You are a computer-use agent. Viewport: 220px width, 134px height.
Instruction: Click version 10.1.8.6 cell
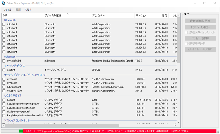(139, 112)
